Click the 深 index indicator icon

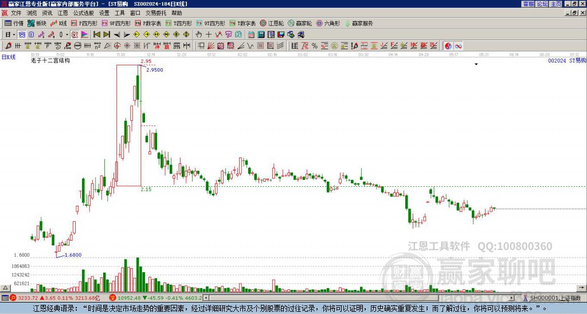pyautogui.click(x=113, y=298)
